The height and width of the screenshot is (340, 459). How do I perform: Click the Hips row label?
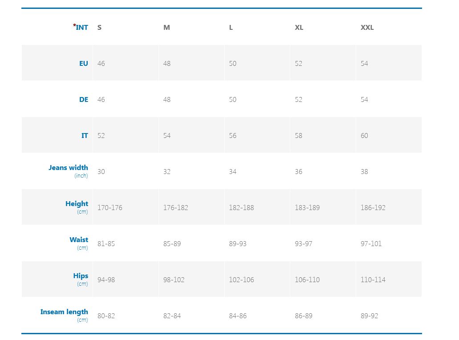pyautogui.click(x=81, y=276)
